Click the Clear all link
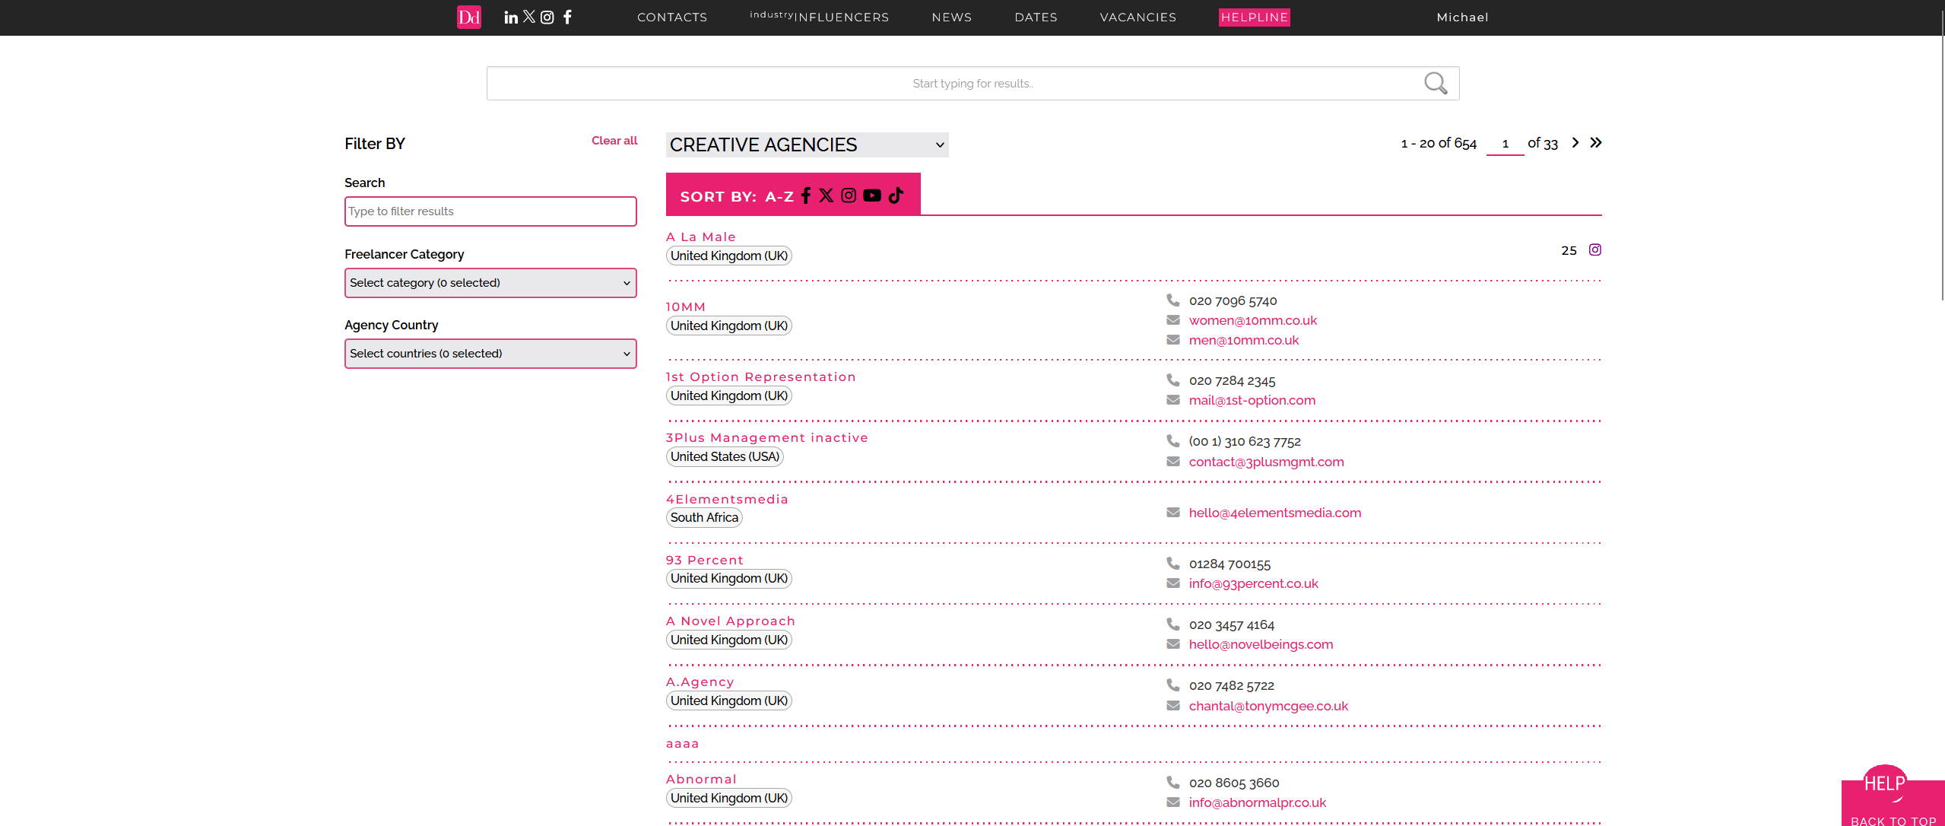Screen dimensions: 1945x826 click(x=614, y=141)
